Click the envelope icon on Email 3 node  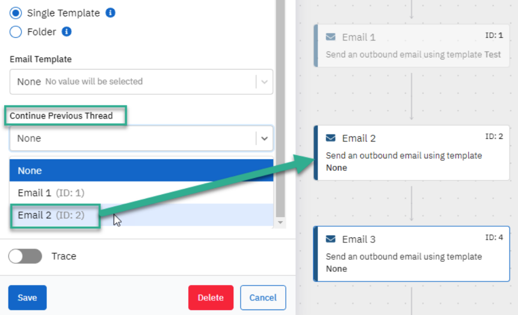(331, 239)
